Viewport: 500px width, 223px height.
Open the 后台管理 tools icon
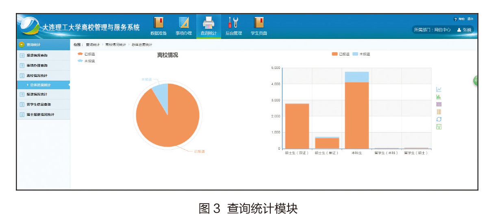[x=233, y=23]
